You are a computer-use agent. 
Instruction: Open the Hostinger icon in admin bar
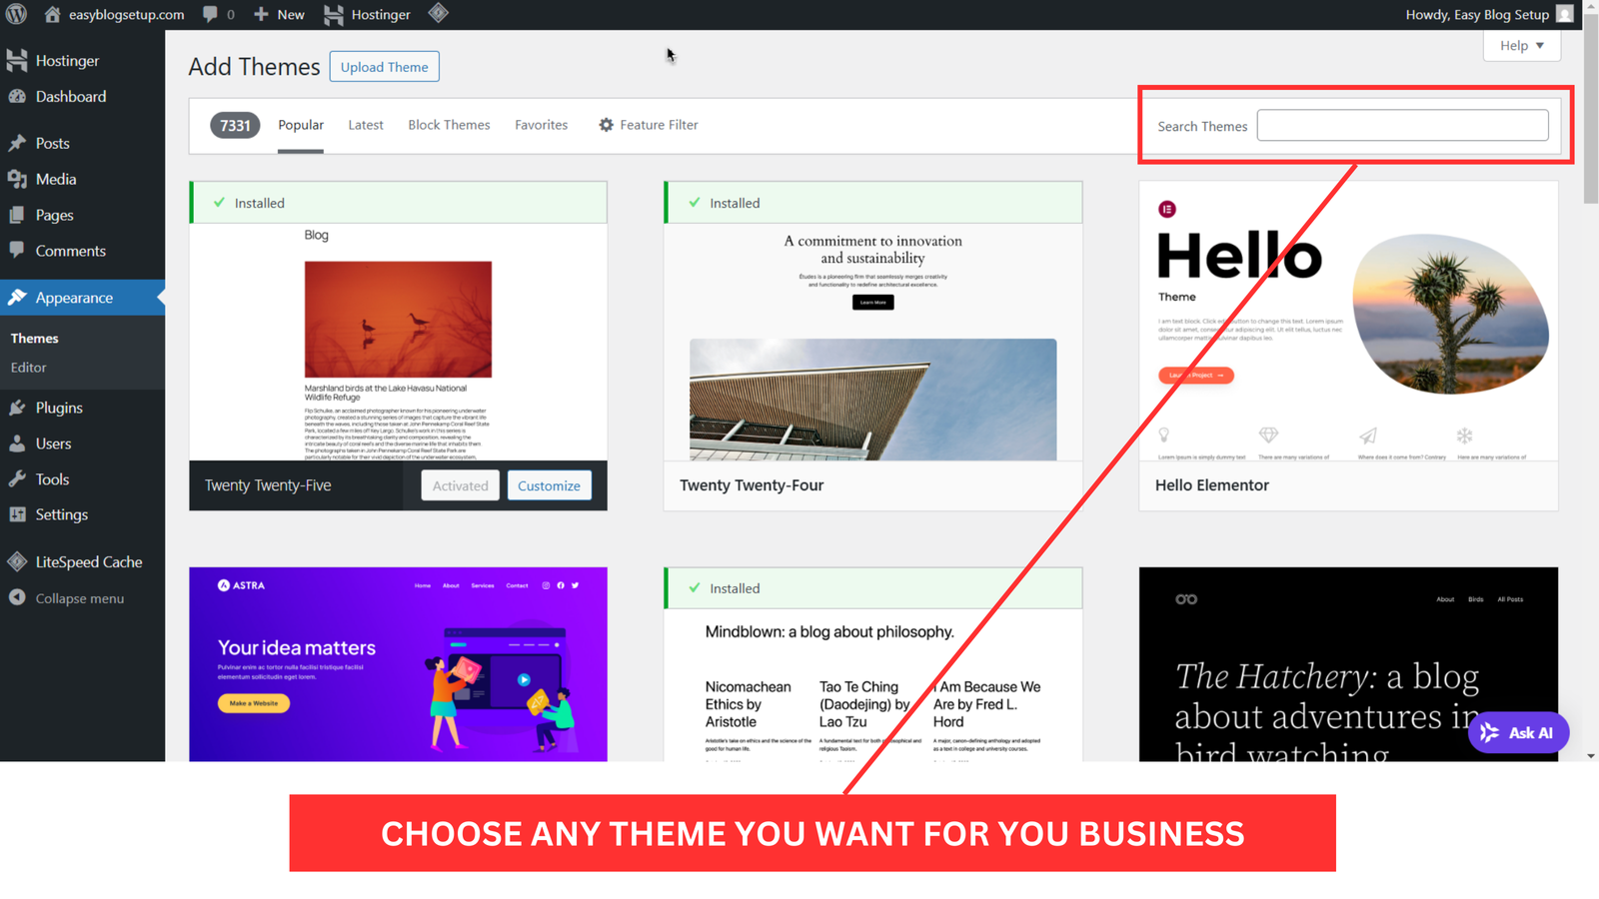tap(334, 14)
